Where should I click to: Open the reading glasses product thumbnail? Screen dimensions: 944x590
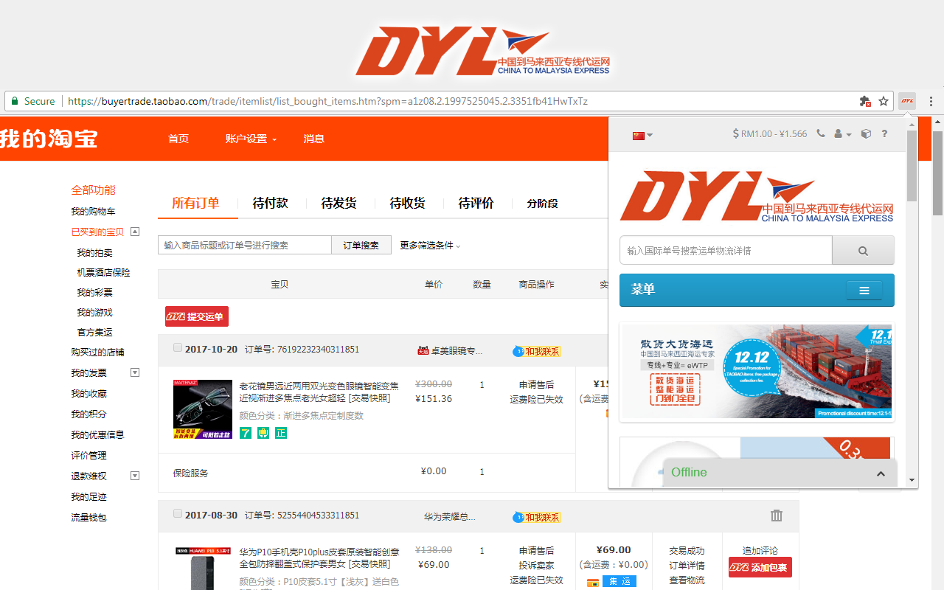click(x=203, y=409)
